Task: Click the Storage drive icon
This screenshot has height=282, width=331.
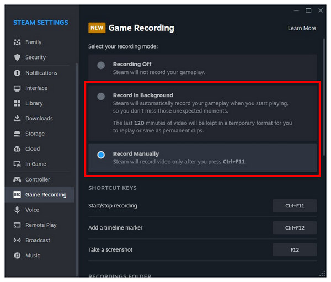Action: click(17, 134)
